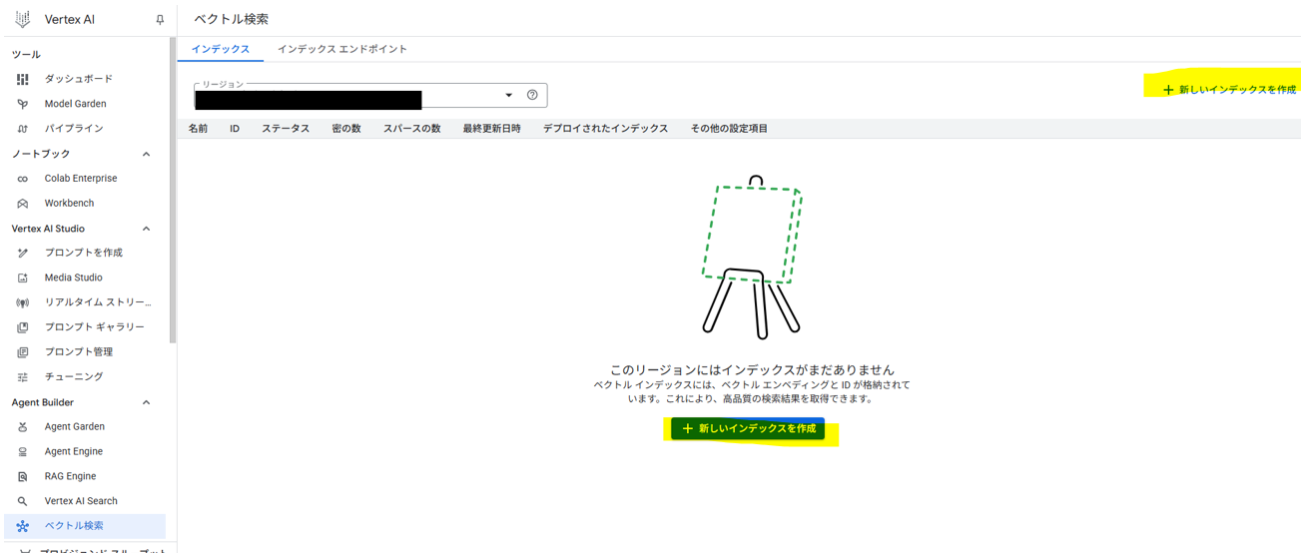The image size is (1301, 553).
Task: Collapse the Agent Builder section
Action: point(146,402)
